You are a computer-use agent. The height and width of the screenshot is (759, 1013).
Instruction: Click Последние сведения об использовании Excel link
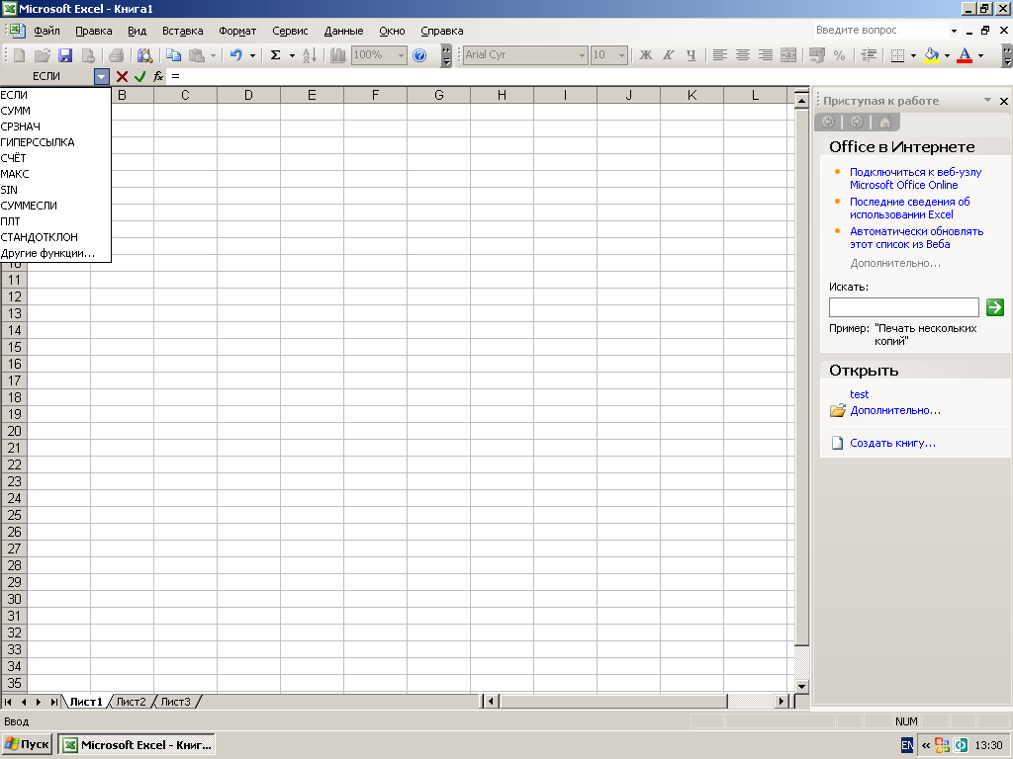coord(910,208)
